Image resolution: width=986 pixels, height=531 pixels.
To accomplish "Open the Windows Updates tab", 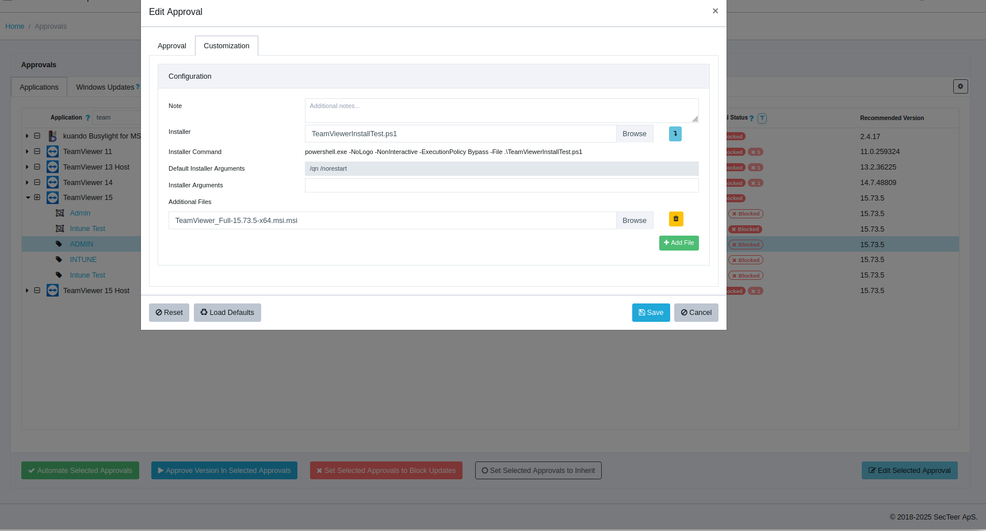I will point(105,87).
